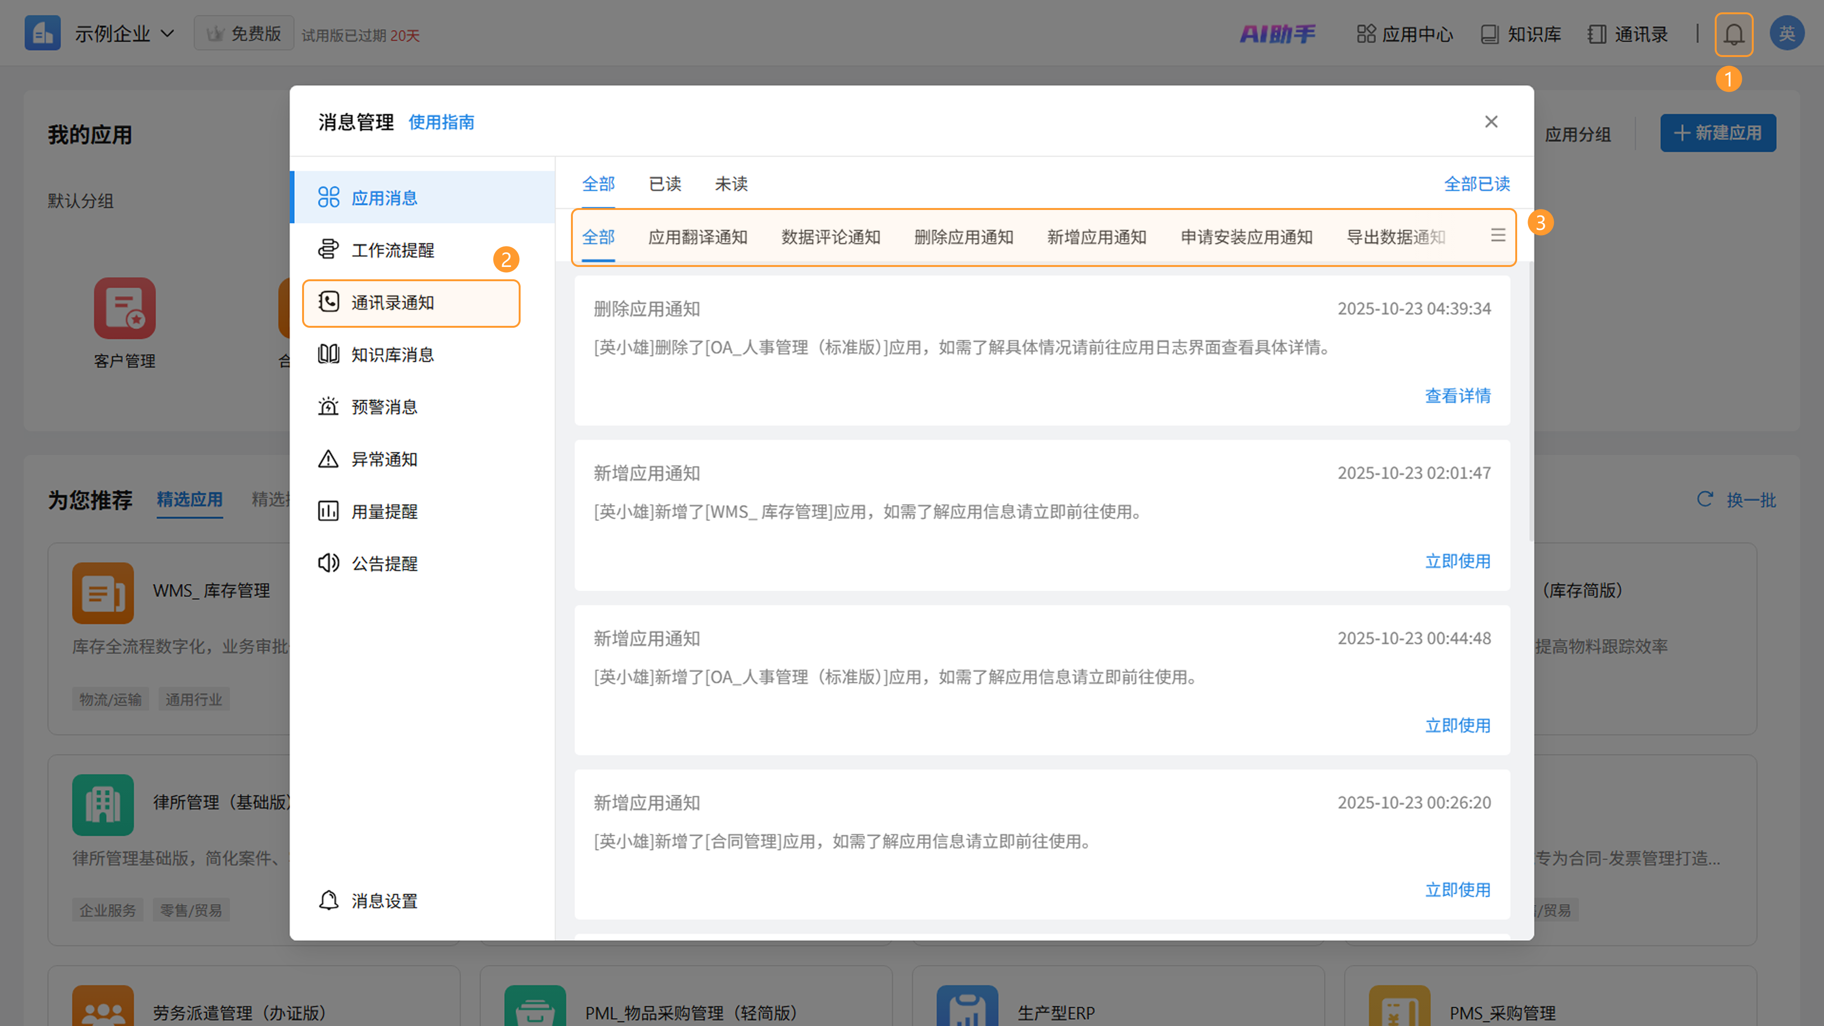Select 异常通知 warning item
The width and height of the screenshot is (1824, 1026).
point(384,459)
